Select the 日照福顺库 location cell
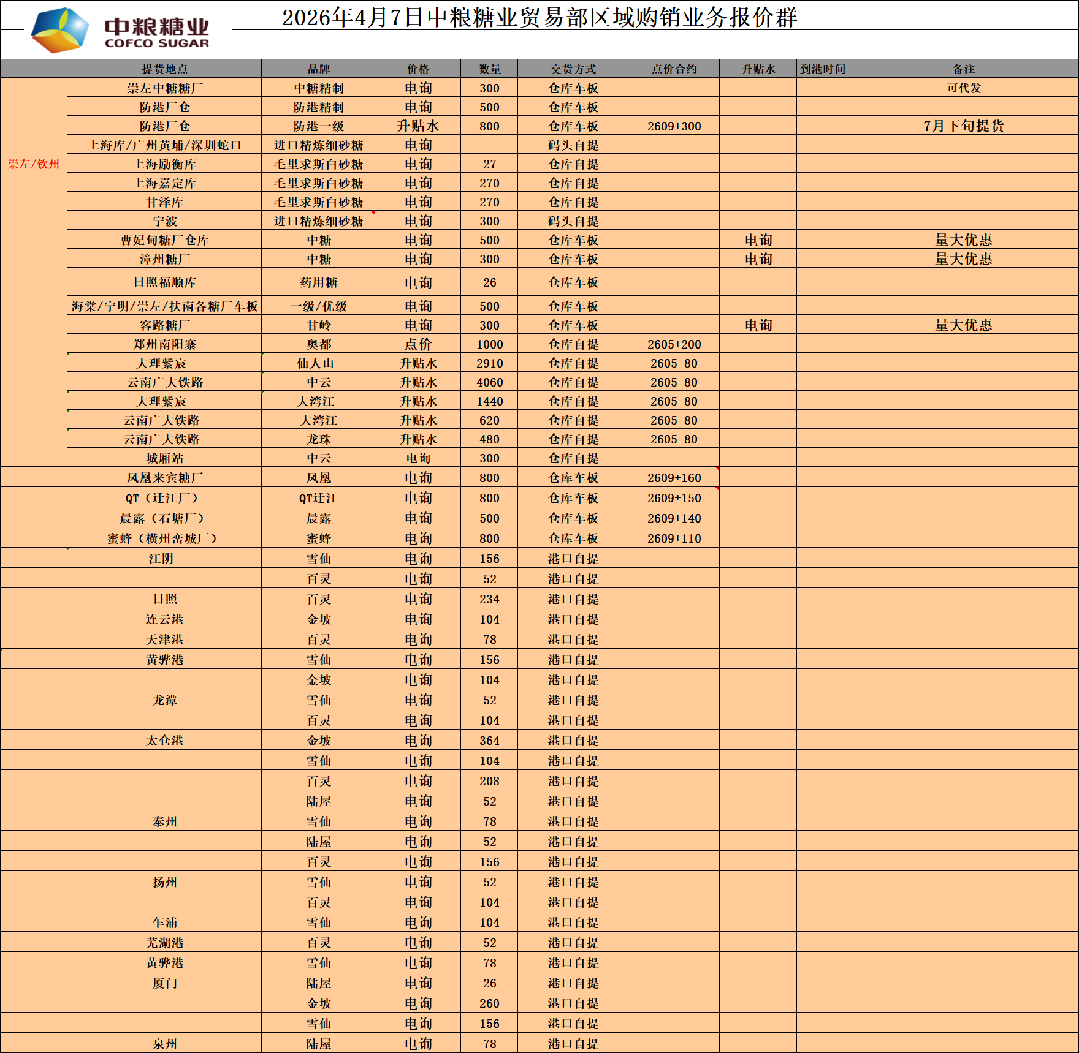This screenshot has width=1079, height=1053. 164,282
